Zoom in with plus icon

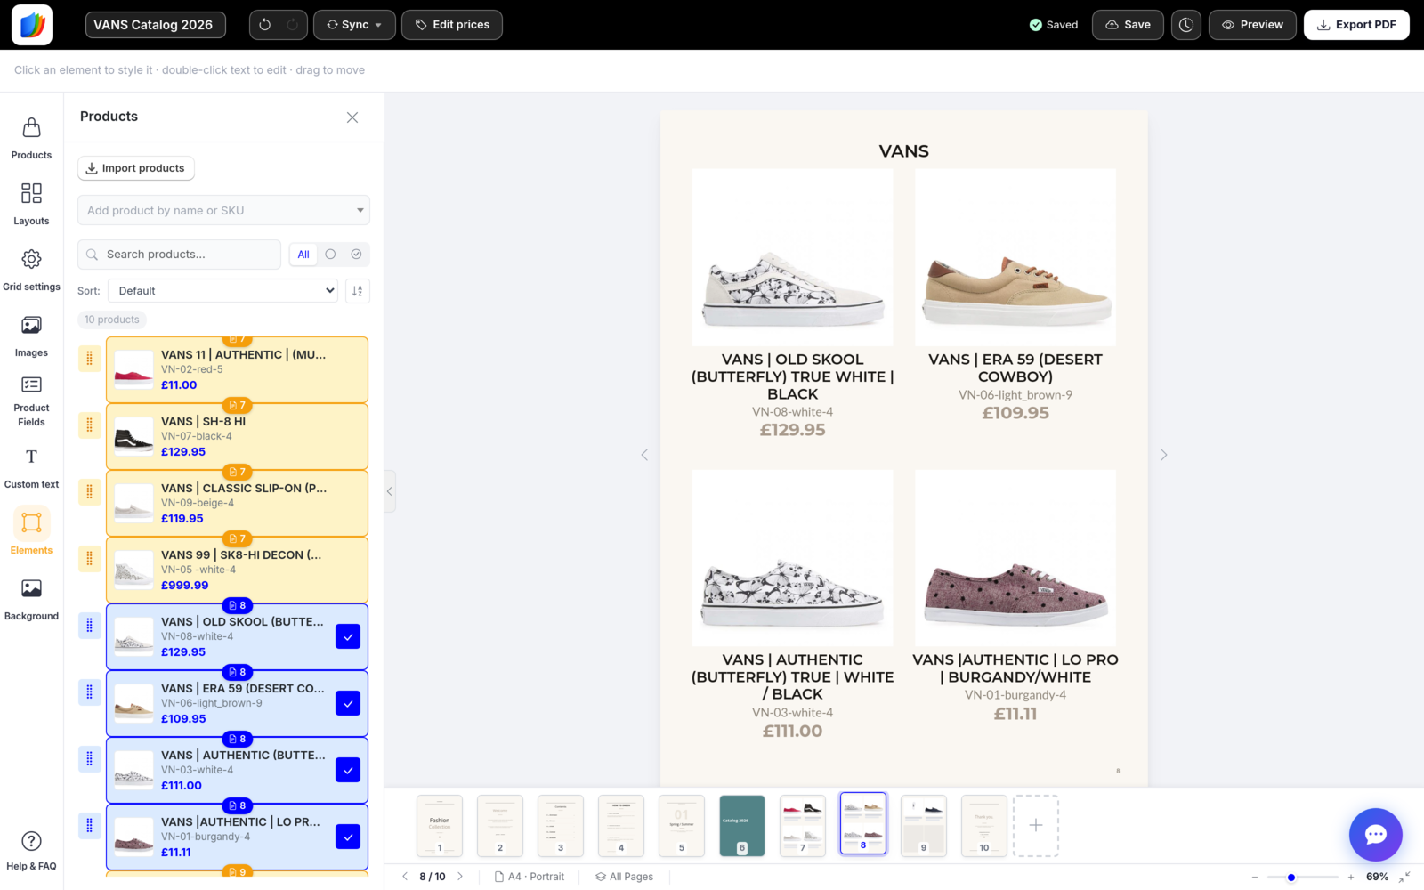point(1350,878)
